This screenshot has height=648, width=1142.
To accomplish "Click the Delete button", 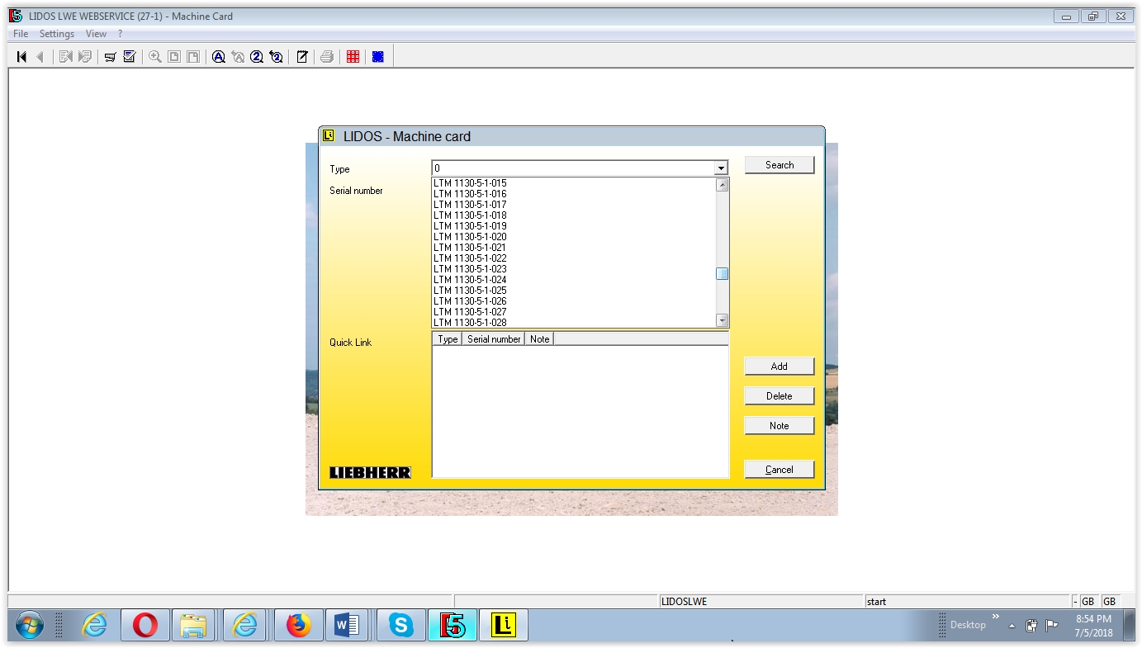I will [x=779, y=396].
